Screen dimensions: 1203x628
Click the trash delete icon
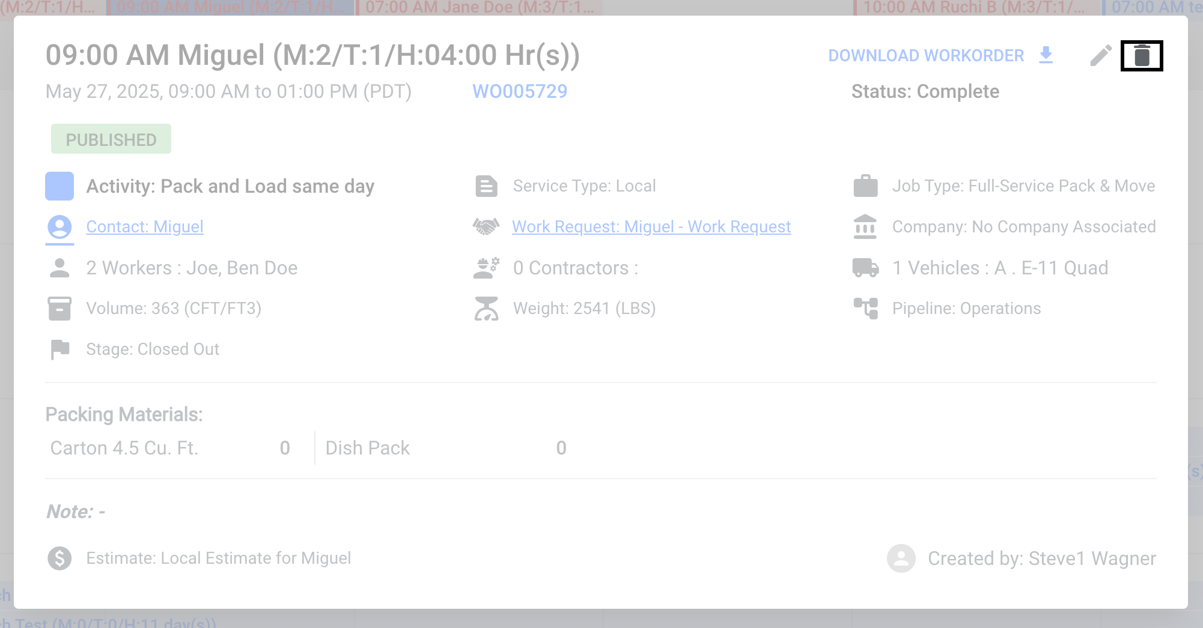1142,56
